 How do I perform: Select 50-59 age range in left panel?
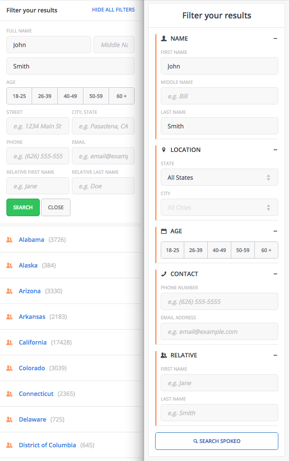pos(96,96)
